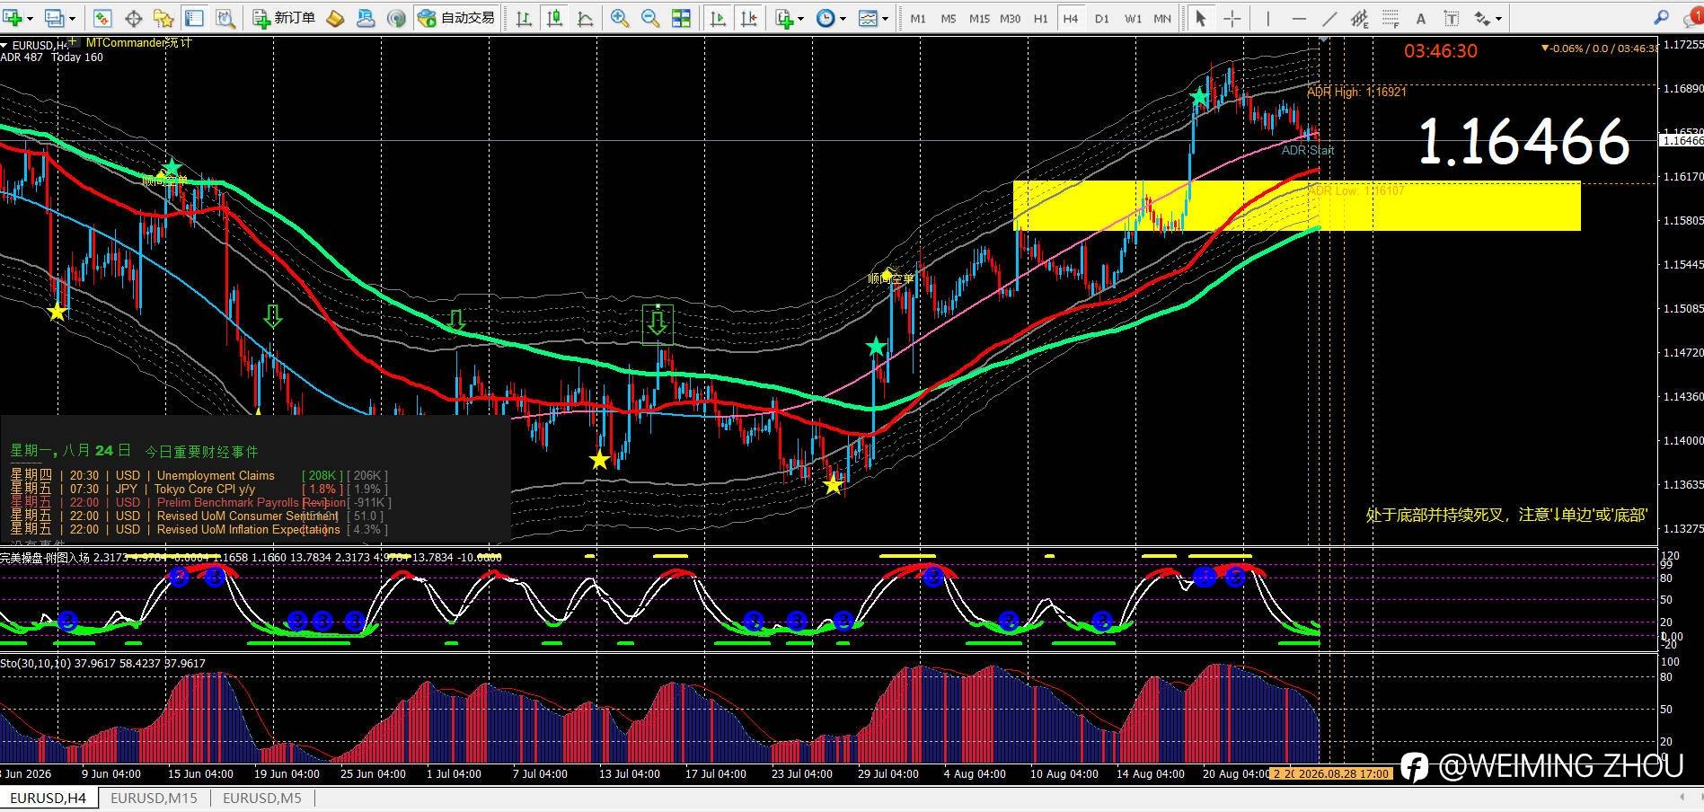
Task: Click the 1.16466 current price axis label
Action: (1682, 140)
